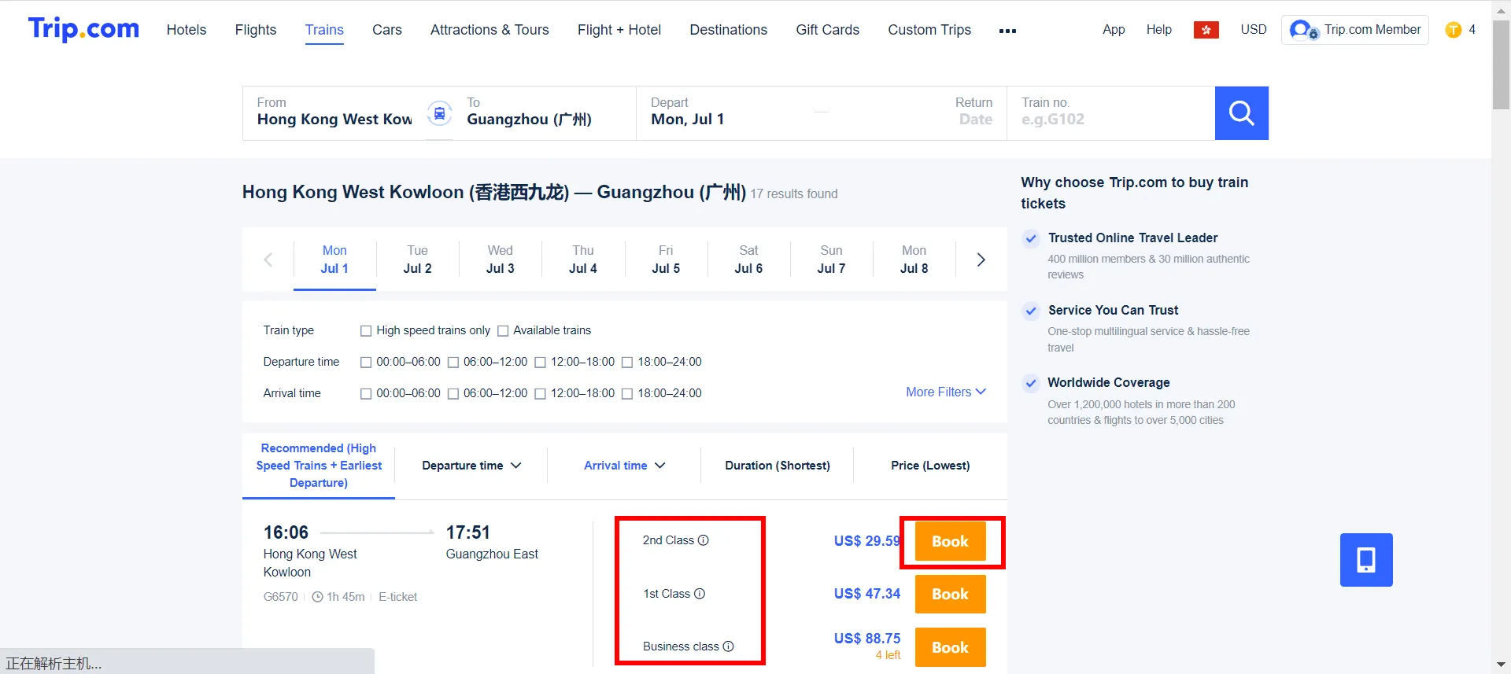1511x674 pixels.
Task: Click the Trip.com Member avatar icon
Action: (1303, 30)
